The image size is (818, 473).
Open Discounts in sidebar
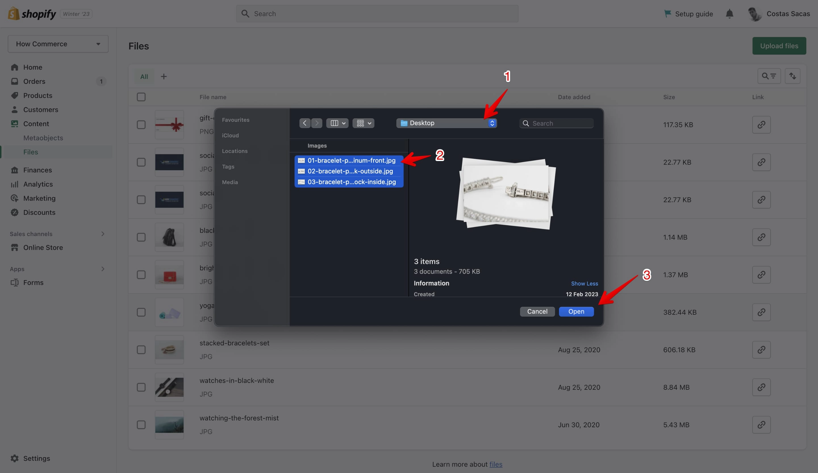coord(39,212)
